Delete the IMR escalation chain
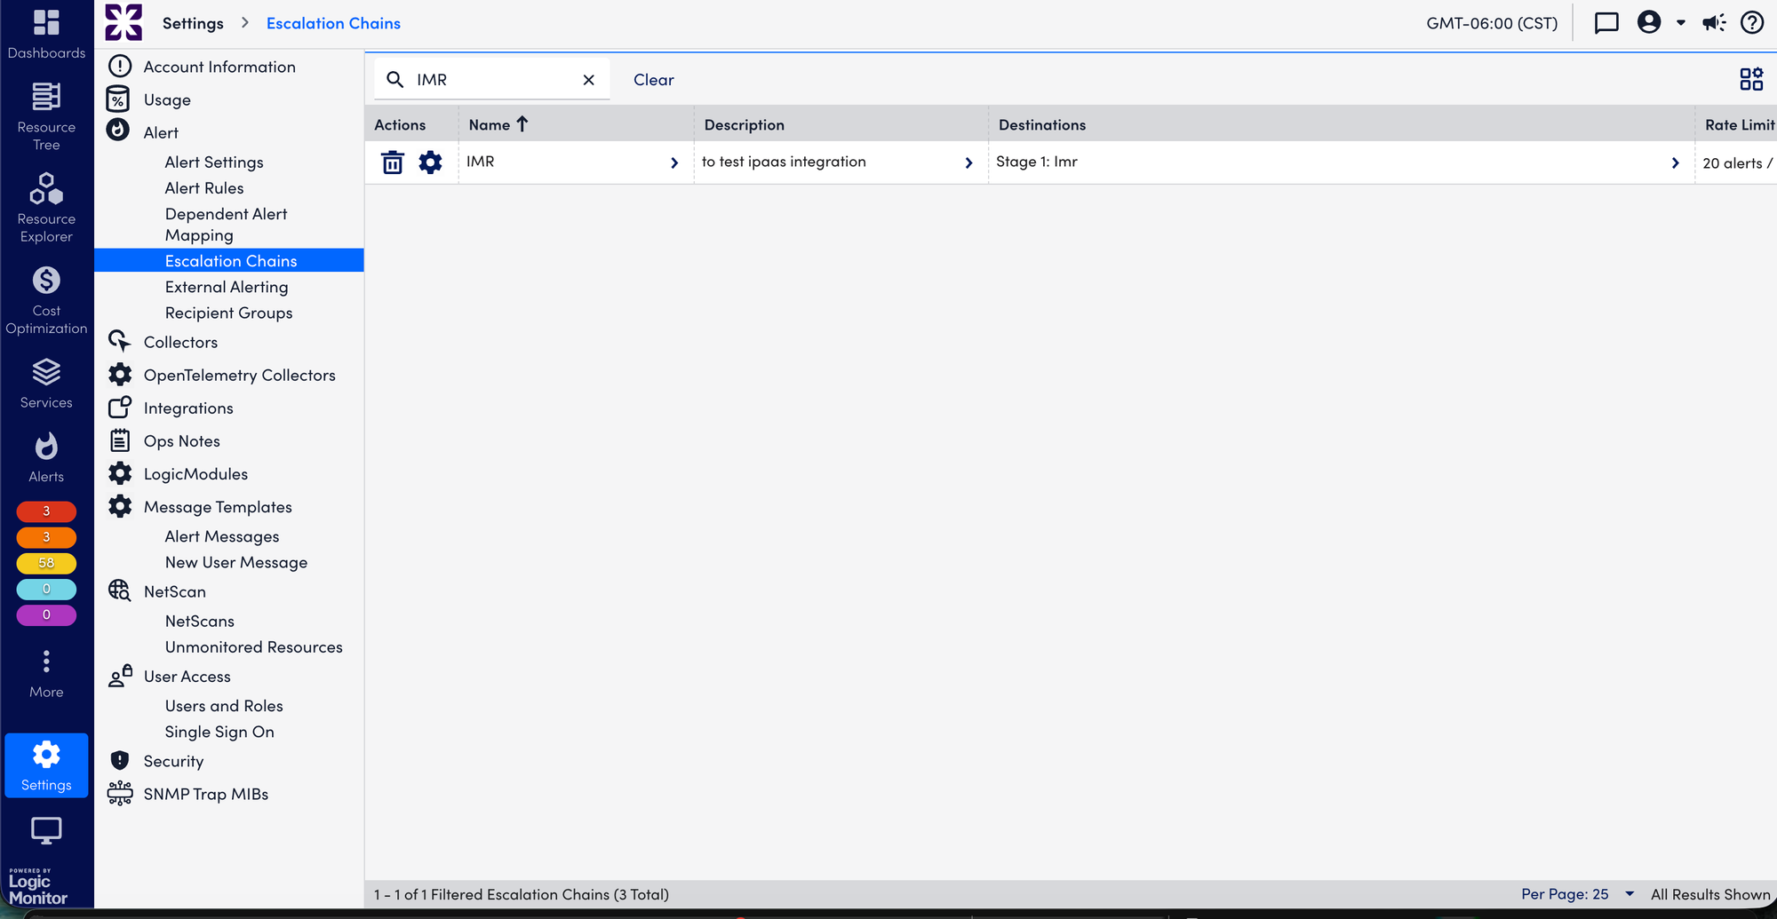Screen dimensions: 1777x919 [392, 162]
